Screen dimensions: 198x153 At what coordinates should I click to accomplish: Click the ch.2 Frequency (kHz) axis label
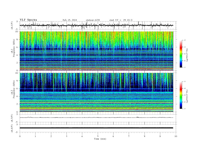13,89
